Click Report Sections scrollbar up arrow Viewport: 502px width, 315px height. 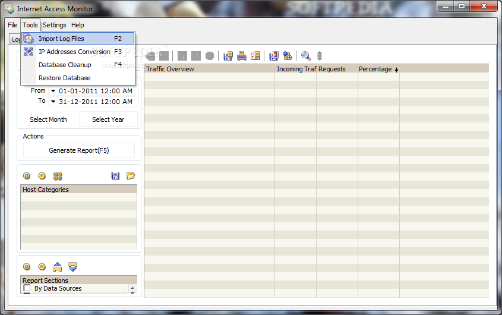tap(132, 288)
